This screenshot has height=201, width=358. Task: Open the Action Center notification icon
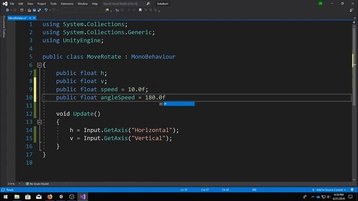351,197
